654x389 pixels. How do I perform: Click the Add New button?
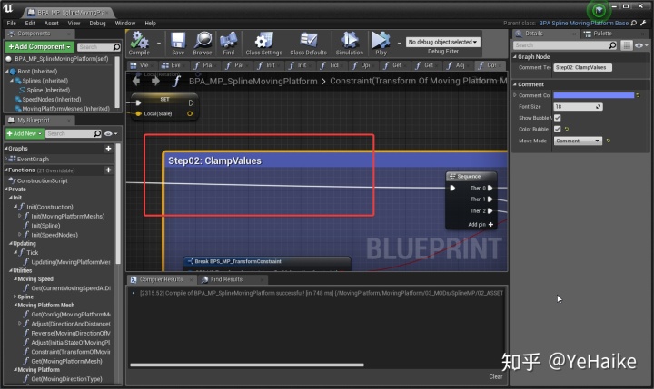(25, 133)
